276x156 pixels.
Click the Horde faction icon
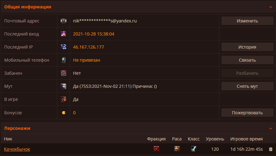click(156, 149)
